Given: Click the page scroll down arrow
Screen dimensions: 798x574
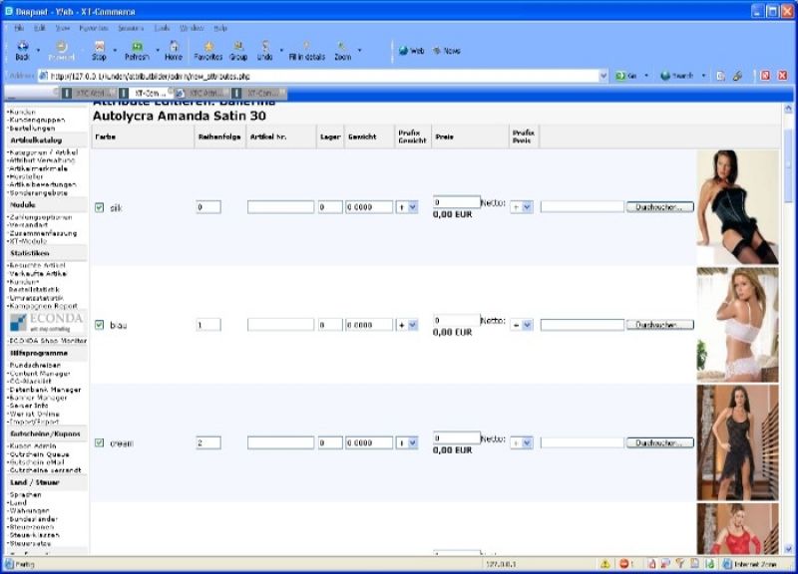Looking at the screenshot, I should 788,549.
